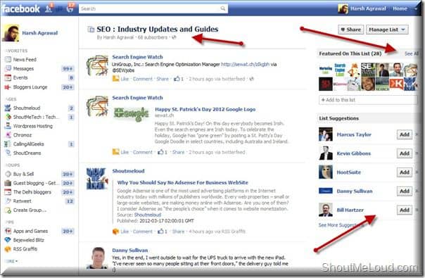This screenshot has height=278, width=425.
Task: Open HootSuite suggested page
Action: tap(349, 172)
